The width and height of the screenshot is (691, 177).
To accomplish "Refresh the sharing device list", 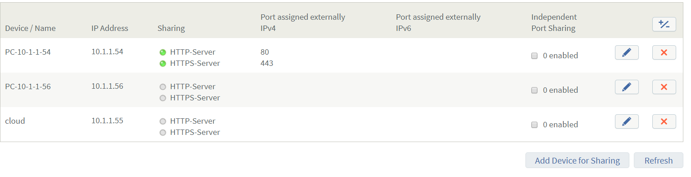I will coord(659,160).
